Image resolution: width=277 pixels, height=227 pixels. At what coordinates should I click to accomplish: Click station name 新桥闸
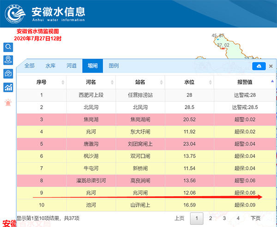(140, 169)
